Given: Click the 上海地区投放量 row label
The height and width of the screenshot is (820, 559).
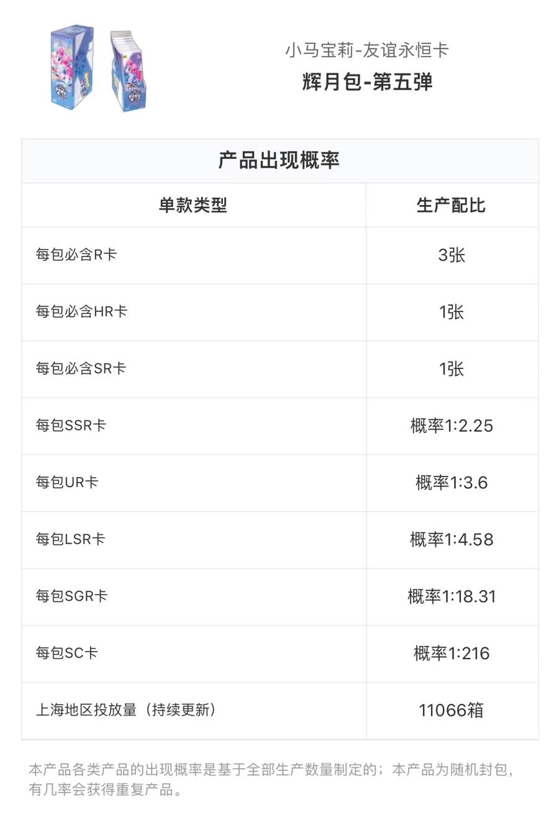Looking at the screenshot, I should 125,710.
